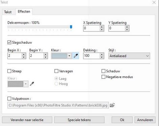Viewport: 159px width, 126px height.
Task: Click the Dekvermogen slider handle
Action: click(x=71, y=27)
